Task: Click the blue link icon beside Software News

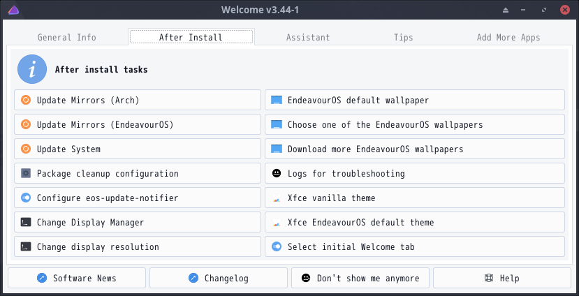Action: pyautogui.click(x=42, y=278)
